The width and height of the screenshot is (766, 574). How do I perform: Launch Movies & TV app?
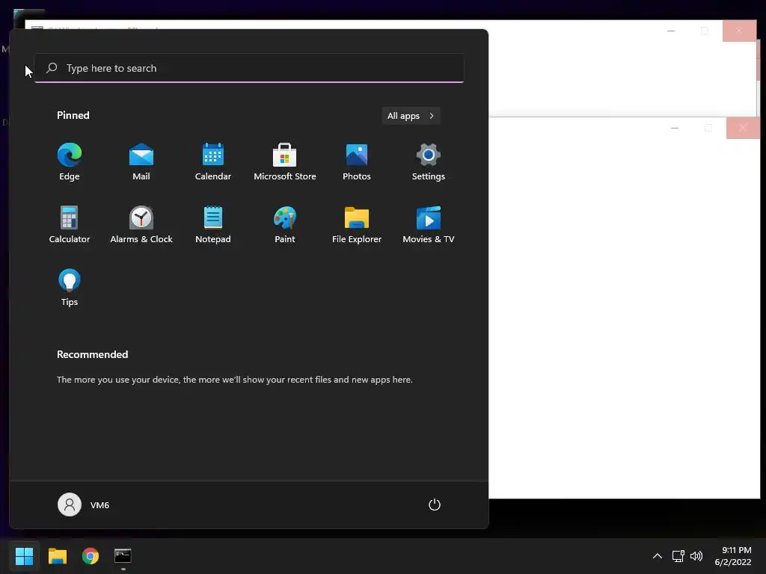429,224
